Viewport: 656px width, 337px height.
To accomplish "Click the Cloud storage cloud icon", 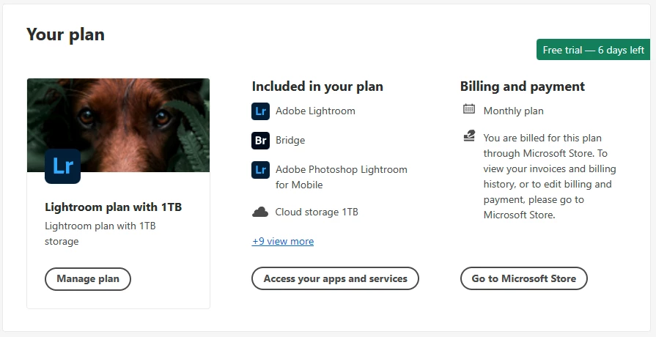I will (260, 212).
